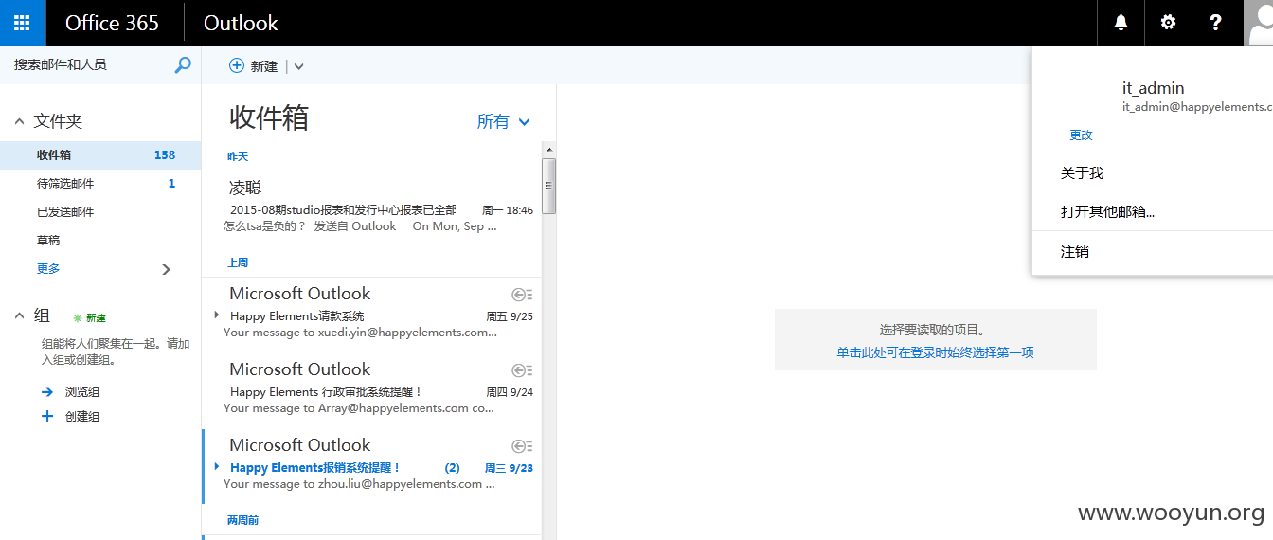1273x540 pixels.
Task: Click the green 新建 group badge
Action: [x=89, y=318]
